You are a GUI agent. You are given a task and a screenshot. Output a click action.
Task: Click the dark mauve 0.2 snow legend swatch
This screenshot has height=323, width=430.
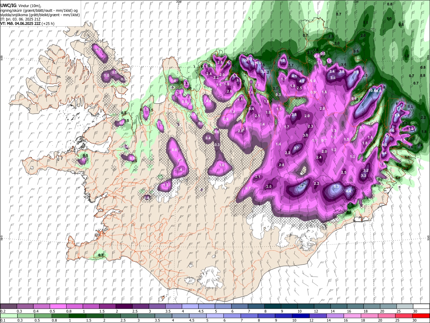tap(8, 307)
